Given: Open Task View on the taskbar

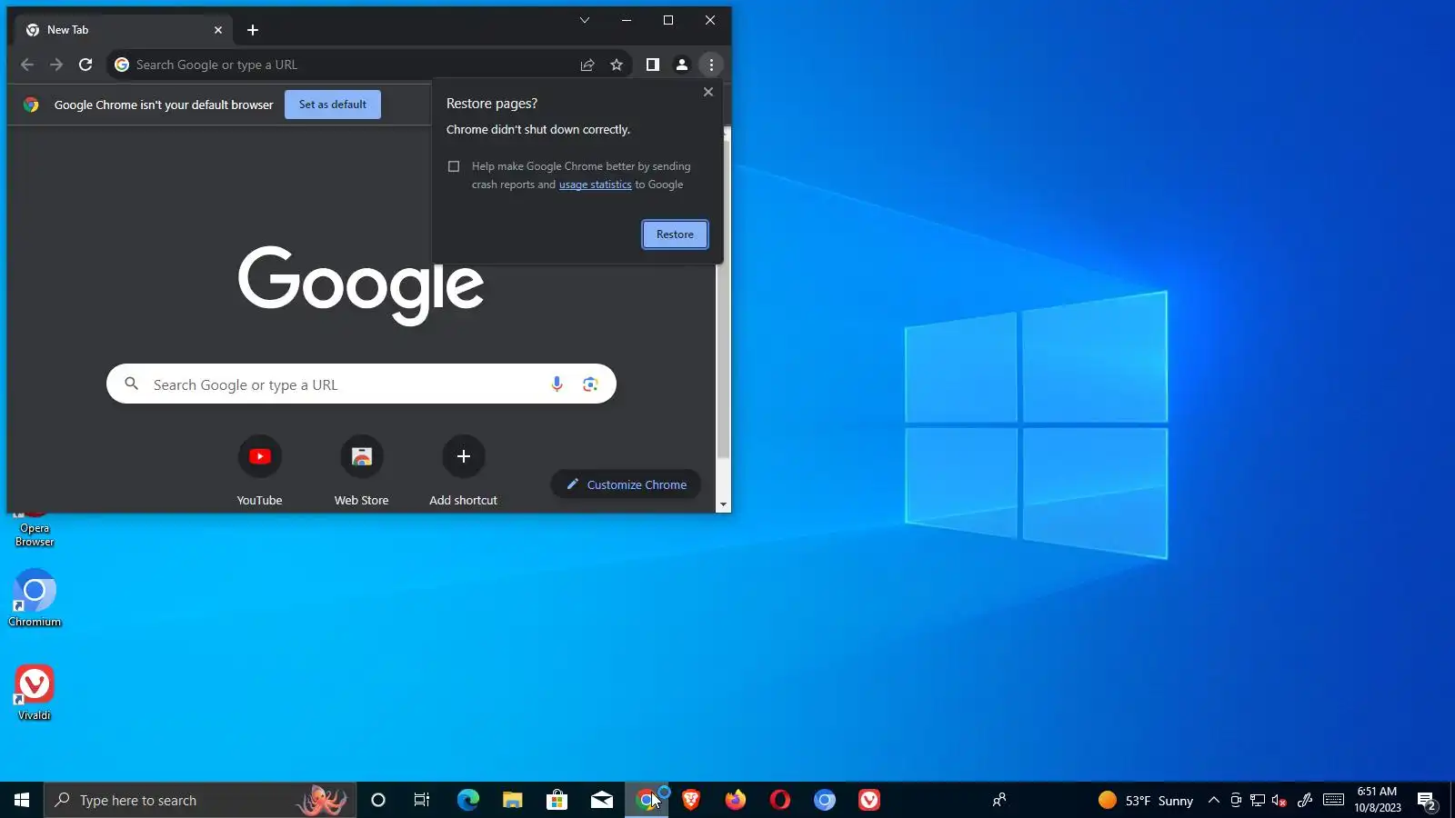Looking at the screenshot, I should [x=422, y=800].
